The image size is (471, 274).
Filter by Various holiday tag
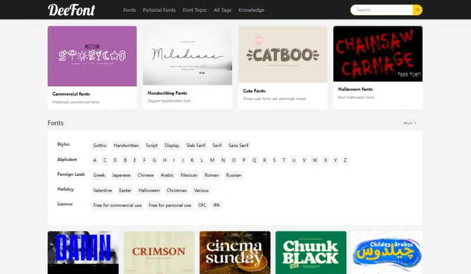(201, 191)
